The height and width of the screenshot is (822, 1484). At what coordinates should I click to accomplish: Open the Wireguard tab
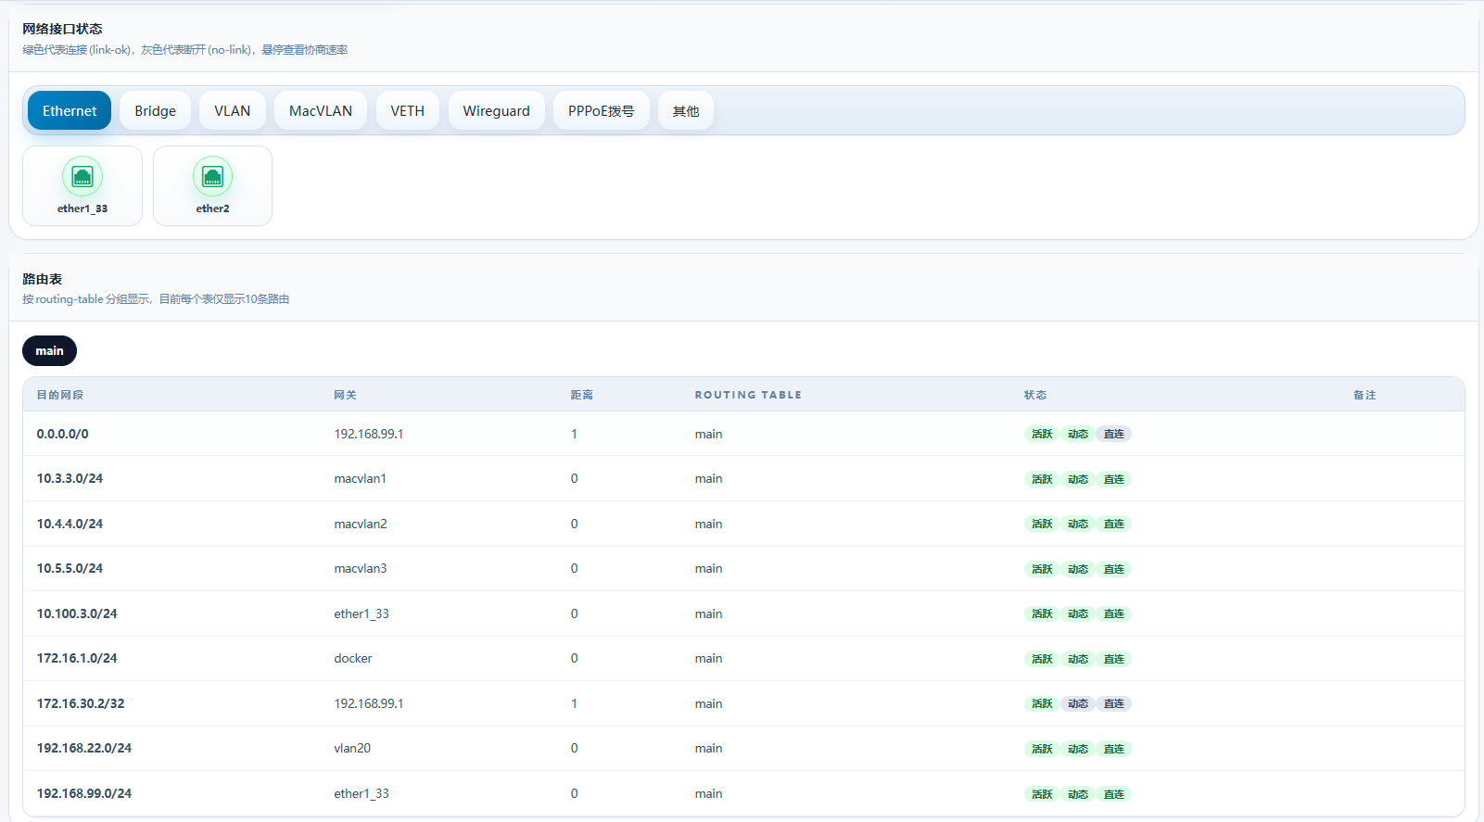point(496,111)
